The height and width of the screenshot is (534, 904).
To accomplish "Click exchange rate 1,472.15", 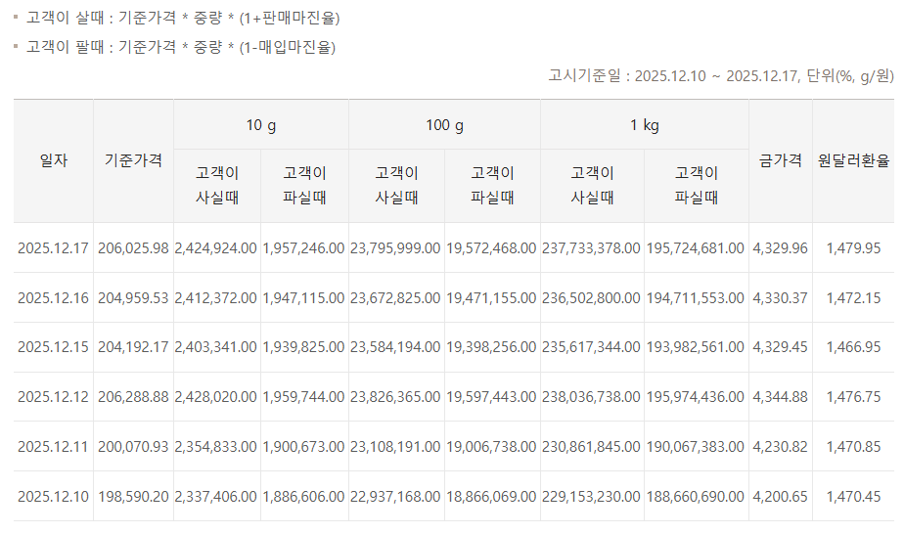I will pos(853,298).
